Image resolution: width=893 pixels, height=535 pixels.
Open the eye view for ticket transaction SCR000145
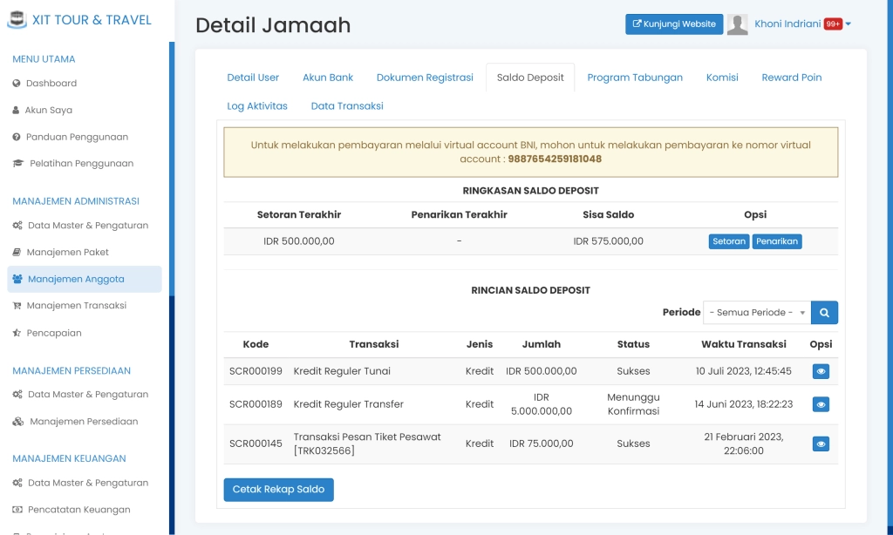820,444
